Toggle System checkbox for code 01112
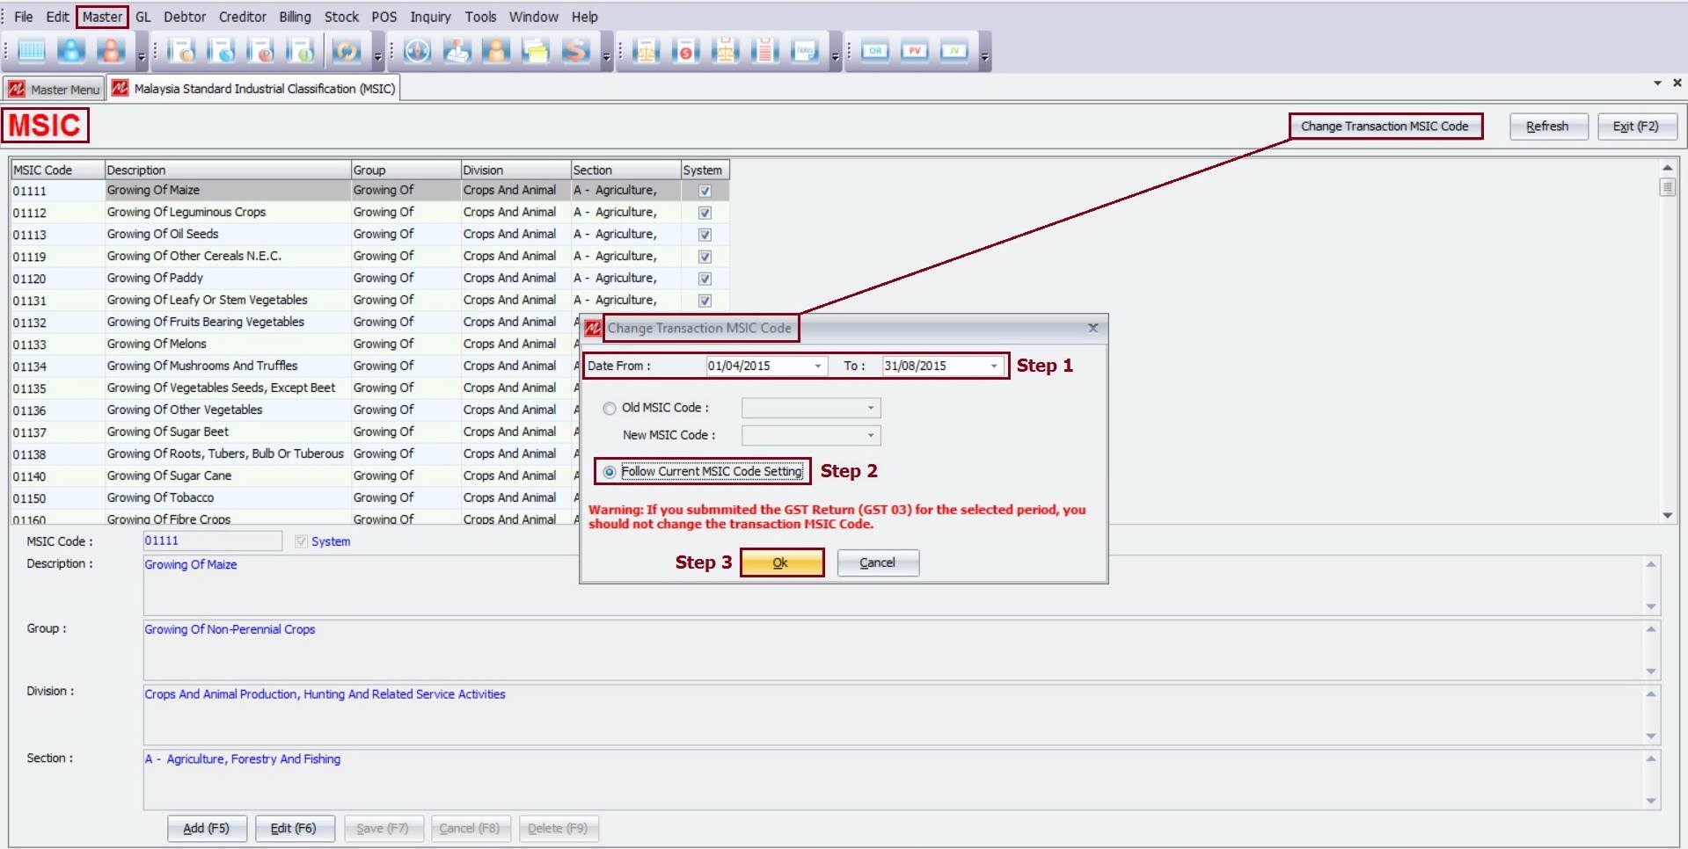Viewport: 1688px width, 849px height. point(705,213)
